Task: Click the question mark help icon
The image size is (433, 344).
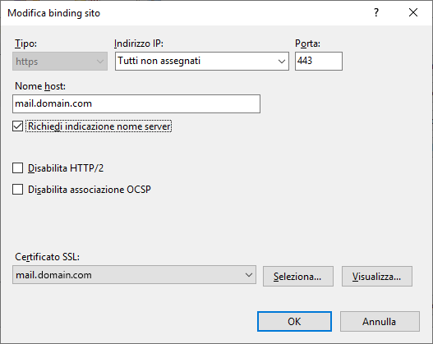Action: point(376,12)
